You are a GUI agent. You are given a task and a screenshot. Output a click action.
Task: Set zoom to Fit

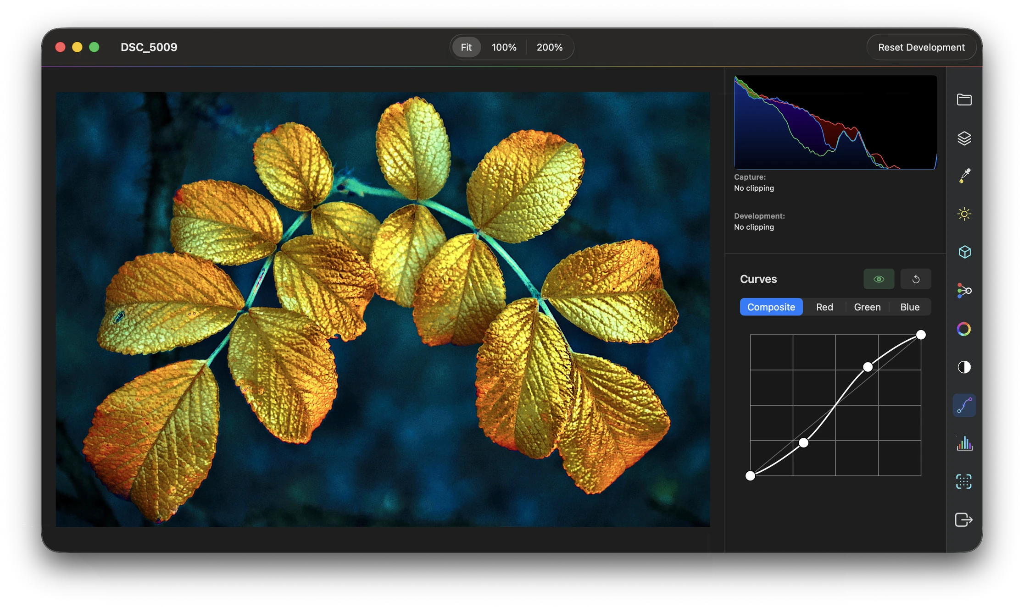466,47
